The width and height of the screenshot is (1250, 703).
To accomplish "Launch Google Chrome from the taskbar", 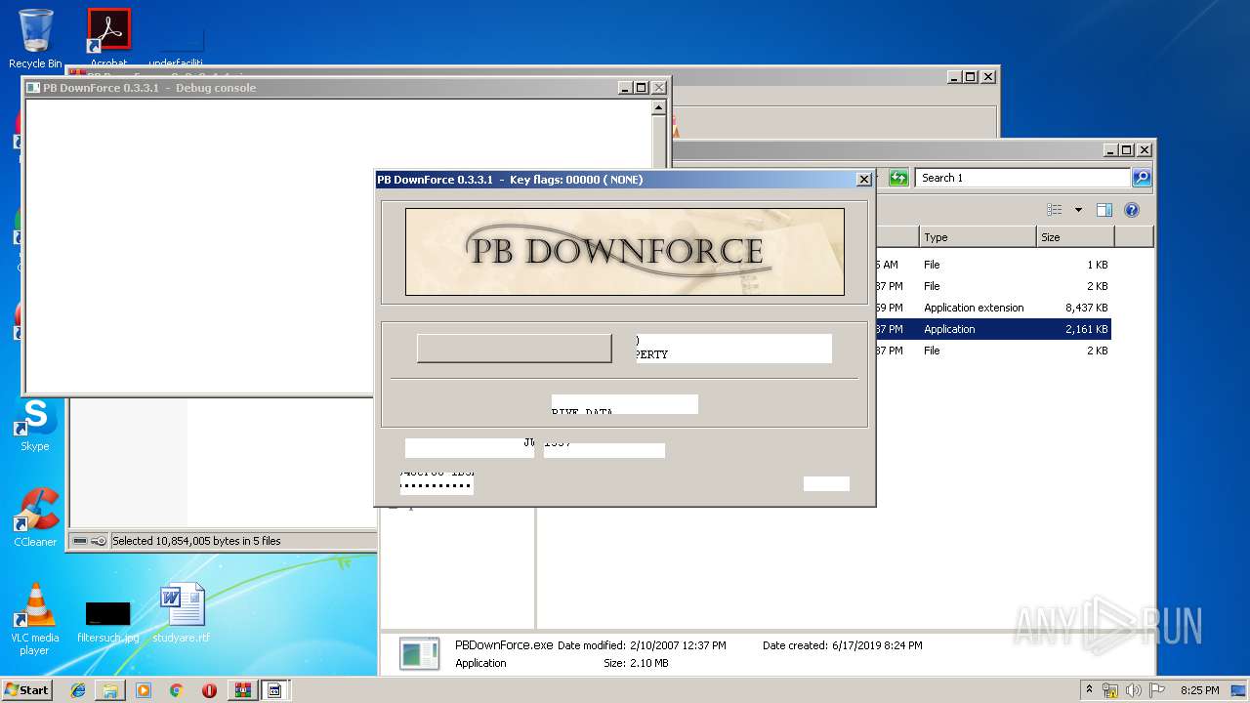I will pos(176,690).
